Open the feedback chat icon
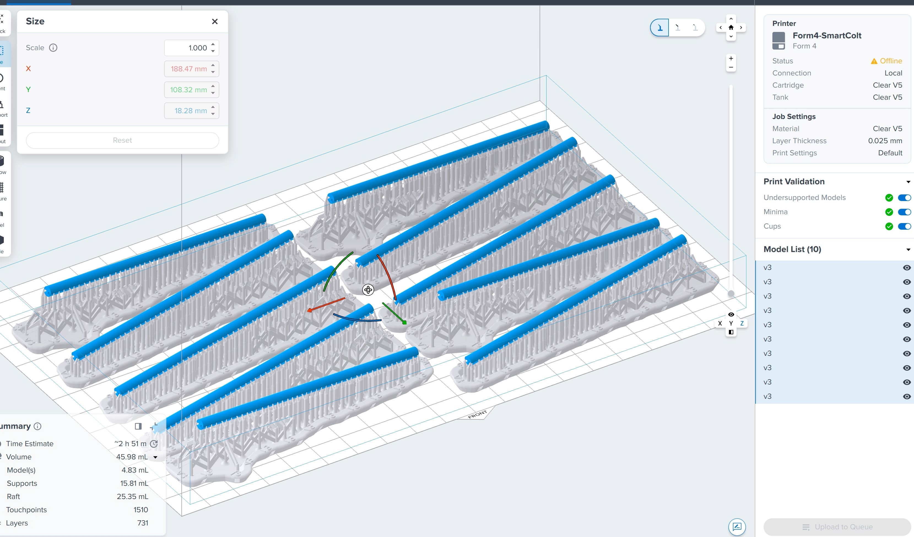Viewport: 914px width, 537px height. click(x=737, y=527)
